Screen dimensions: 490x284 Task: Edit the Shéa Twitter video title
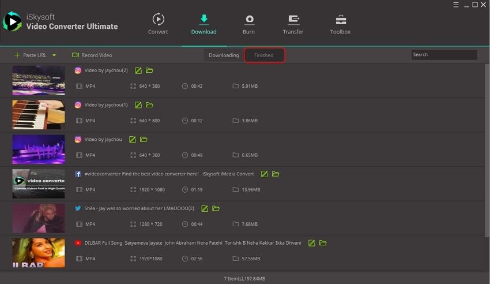pos(205,208)
